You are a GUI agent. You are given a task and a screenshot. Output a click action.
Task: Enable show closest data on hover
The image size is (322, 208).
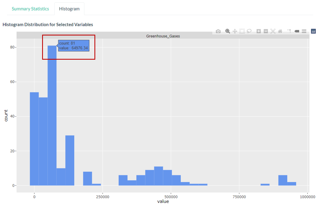(x=297, y=31)
